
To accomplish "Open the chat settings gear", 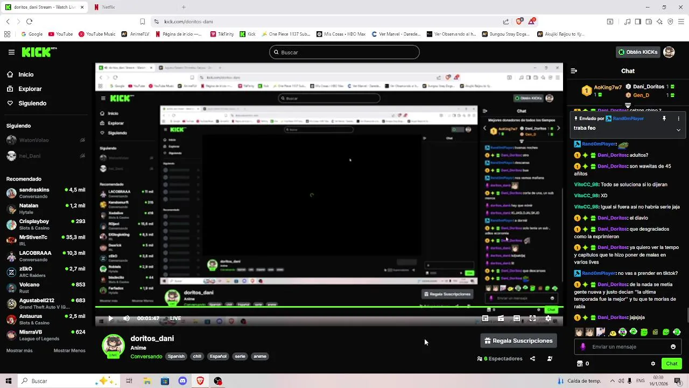I will coord(653,364).
